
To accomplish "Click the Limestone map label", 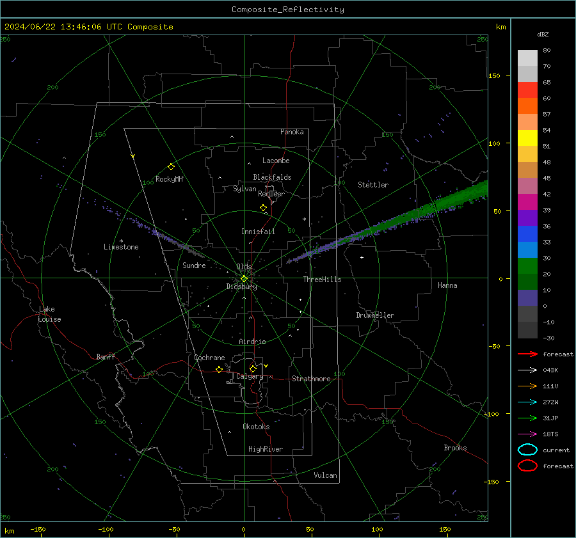I will coord(121,247).
